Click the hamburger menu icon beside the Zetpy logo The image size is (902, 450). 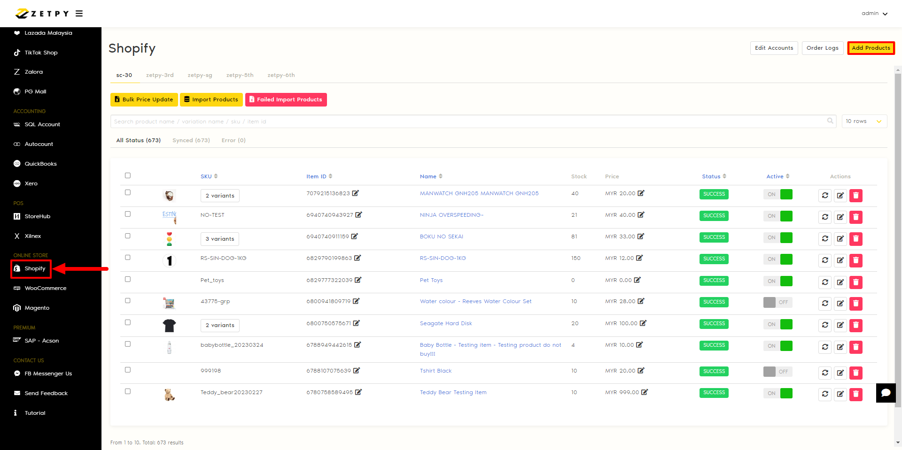(x=79, y=14)
